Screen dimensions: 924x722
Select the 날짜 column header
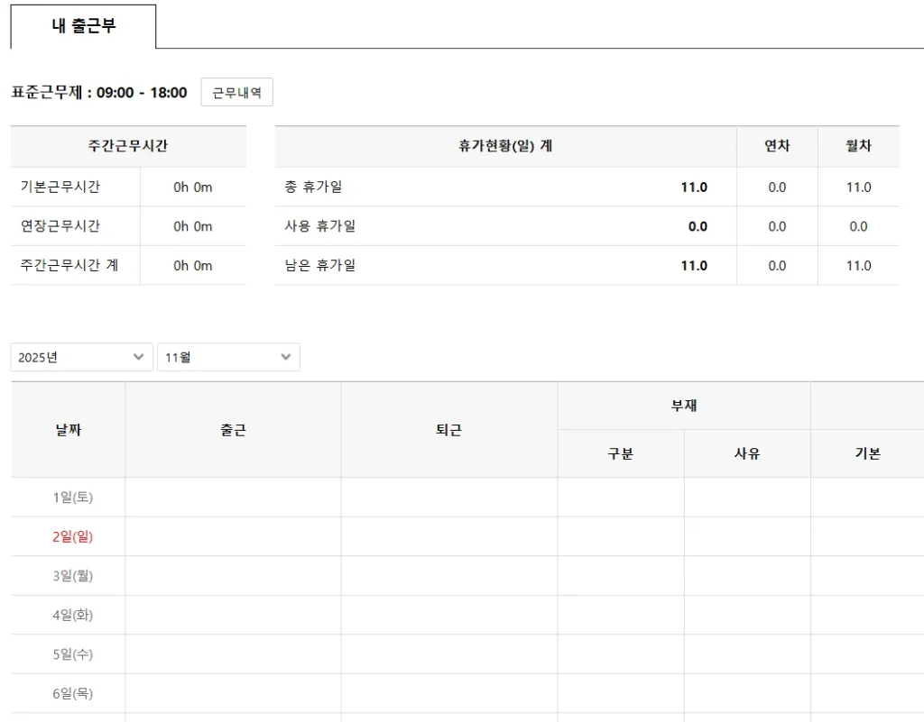[x=69, y=430]
